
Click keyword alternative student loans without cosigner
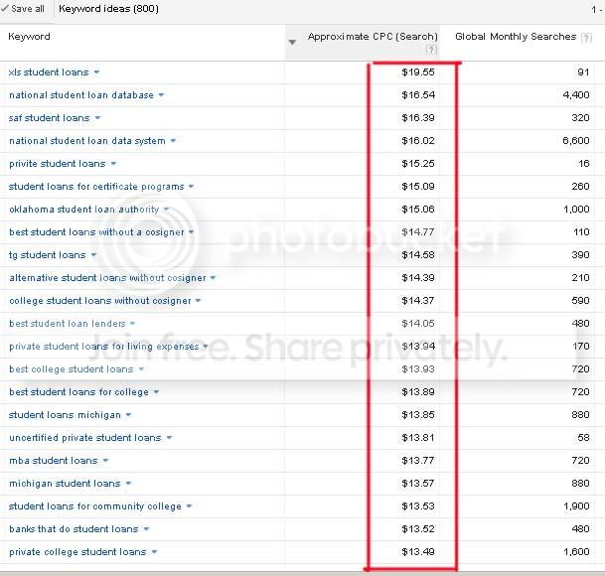107,278
